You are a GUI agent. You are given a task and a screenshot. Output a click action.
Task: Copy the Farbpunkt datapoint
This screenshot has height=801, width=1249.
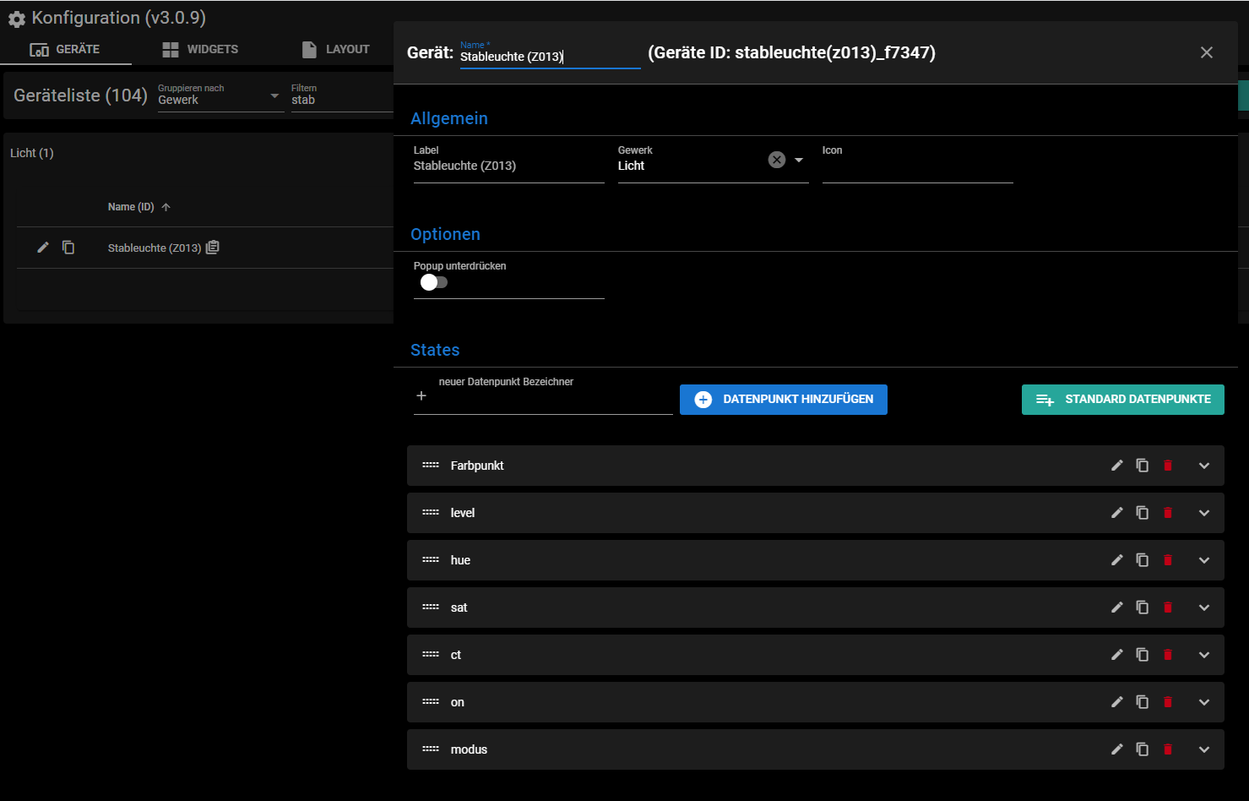tap(1143, 466)
